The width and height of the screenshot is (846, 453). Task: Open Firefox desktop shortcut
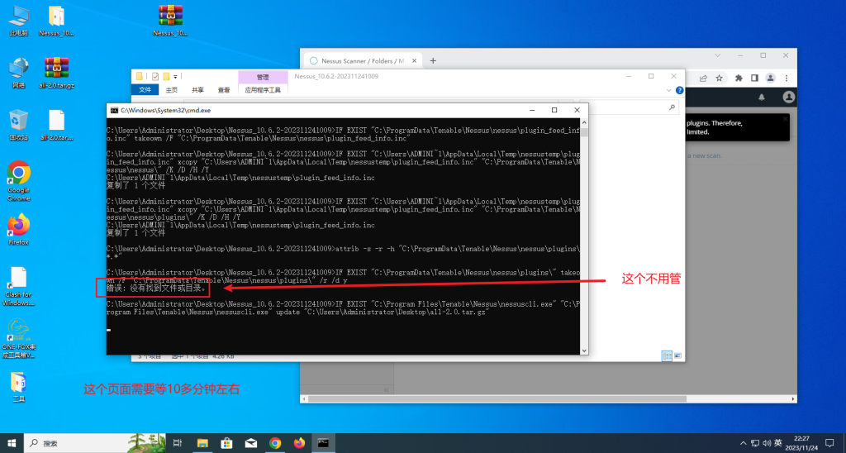pos(19,229)
